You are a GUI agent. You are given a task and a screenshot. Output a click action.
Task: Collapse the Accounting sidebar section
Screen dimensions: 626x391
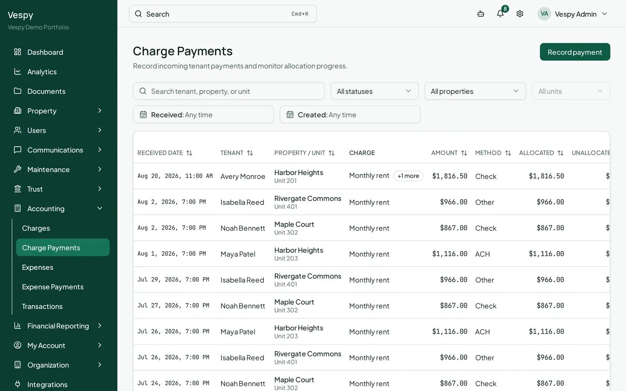coord(100,208)
